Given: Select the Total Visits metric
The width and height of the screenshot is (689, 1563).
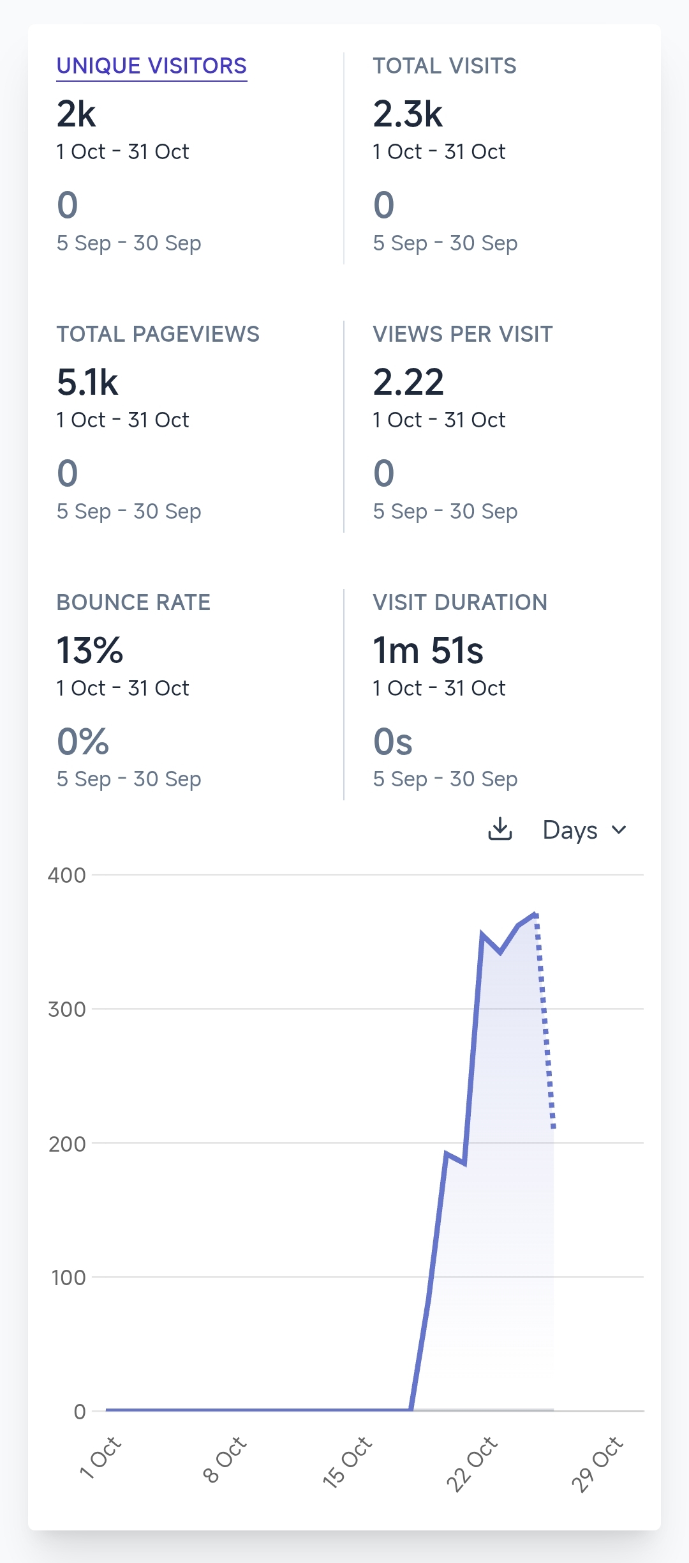Looking at the screenshot, I should pos(445,66).
